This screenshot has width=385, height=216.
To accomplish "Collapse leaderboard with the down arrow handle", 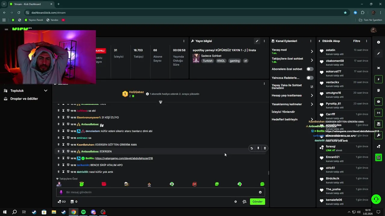I will pos(160,102).
